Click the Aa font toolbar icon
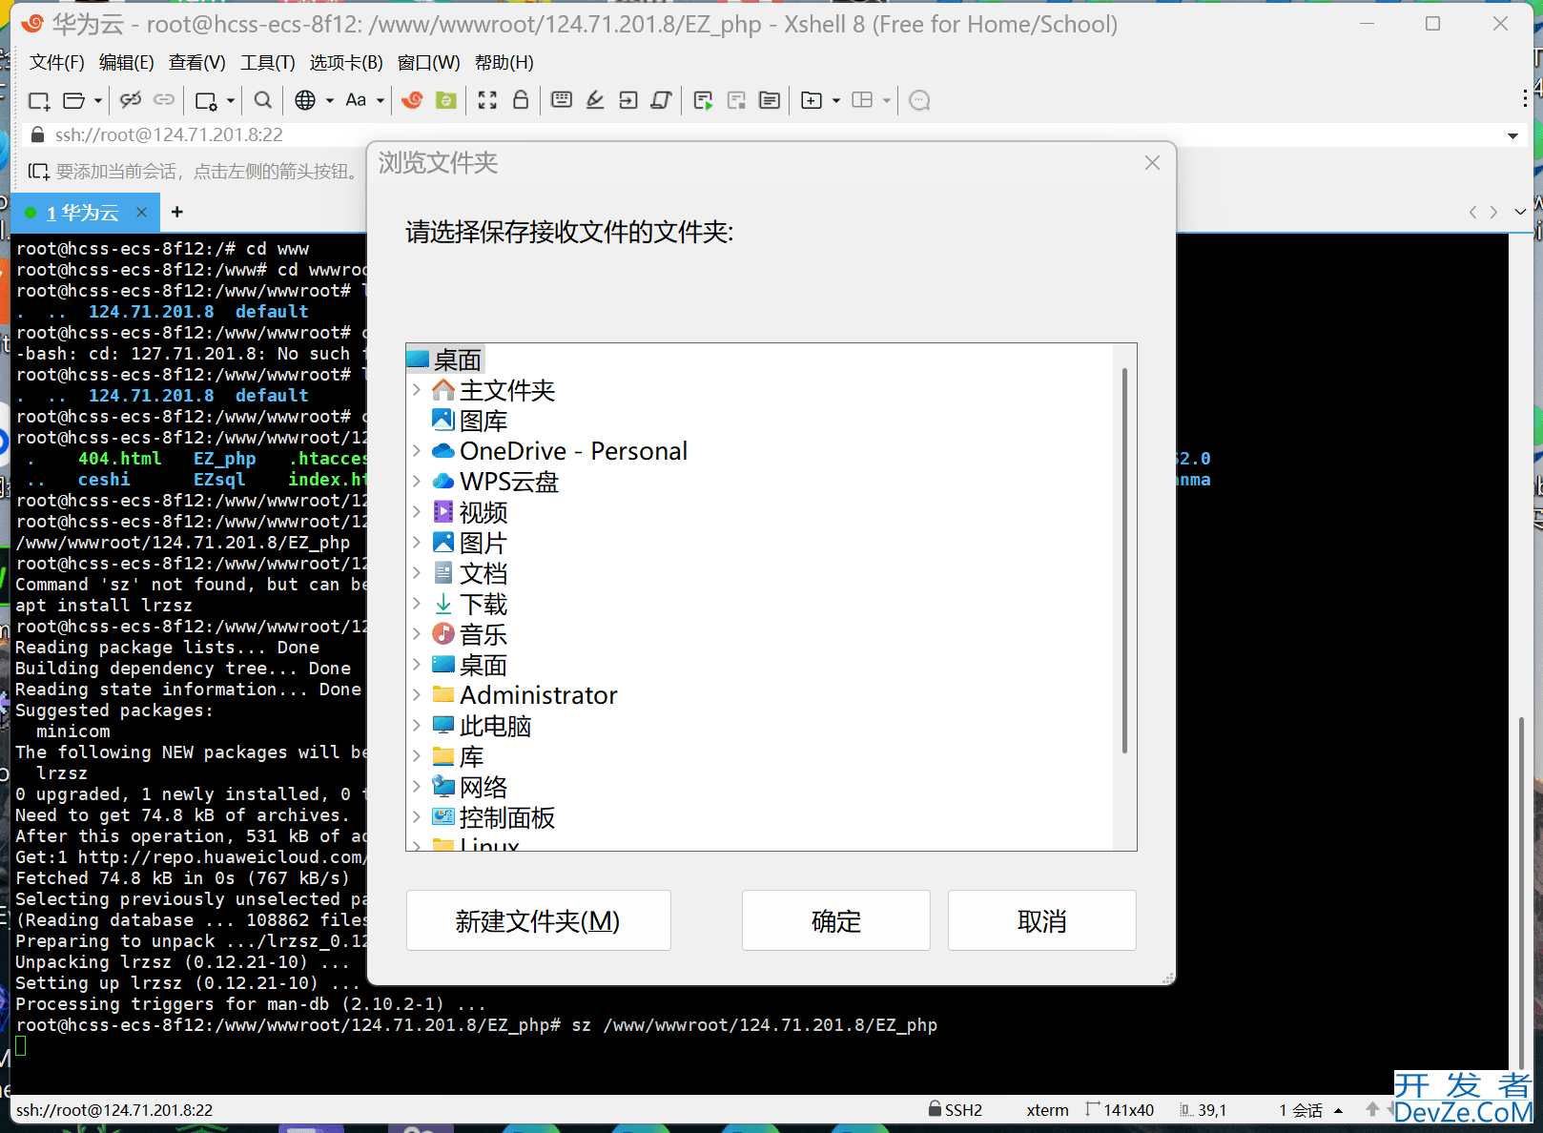 point(356,99)
